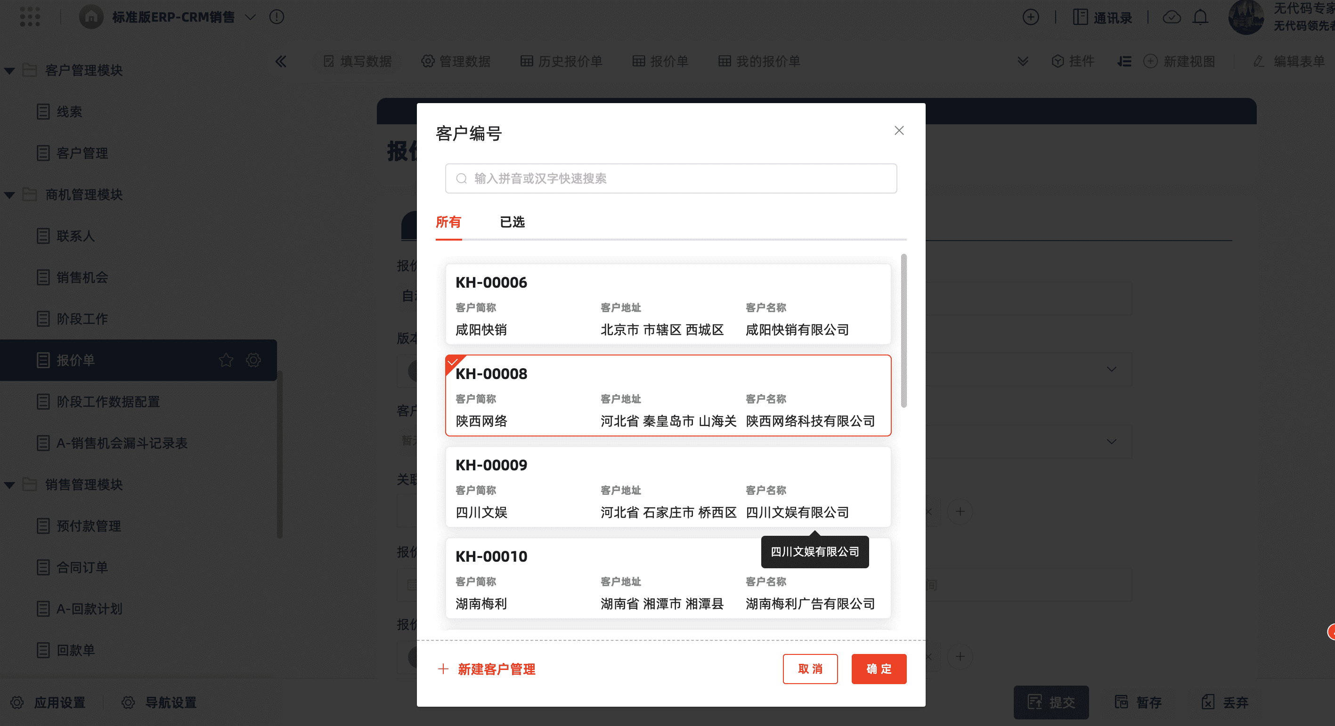Image resolution: width=1335 pixels, height=726 pixels.
Task: Open the 所有 tab in dialog
Action: [448, 222]
